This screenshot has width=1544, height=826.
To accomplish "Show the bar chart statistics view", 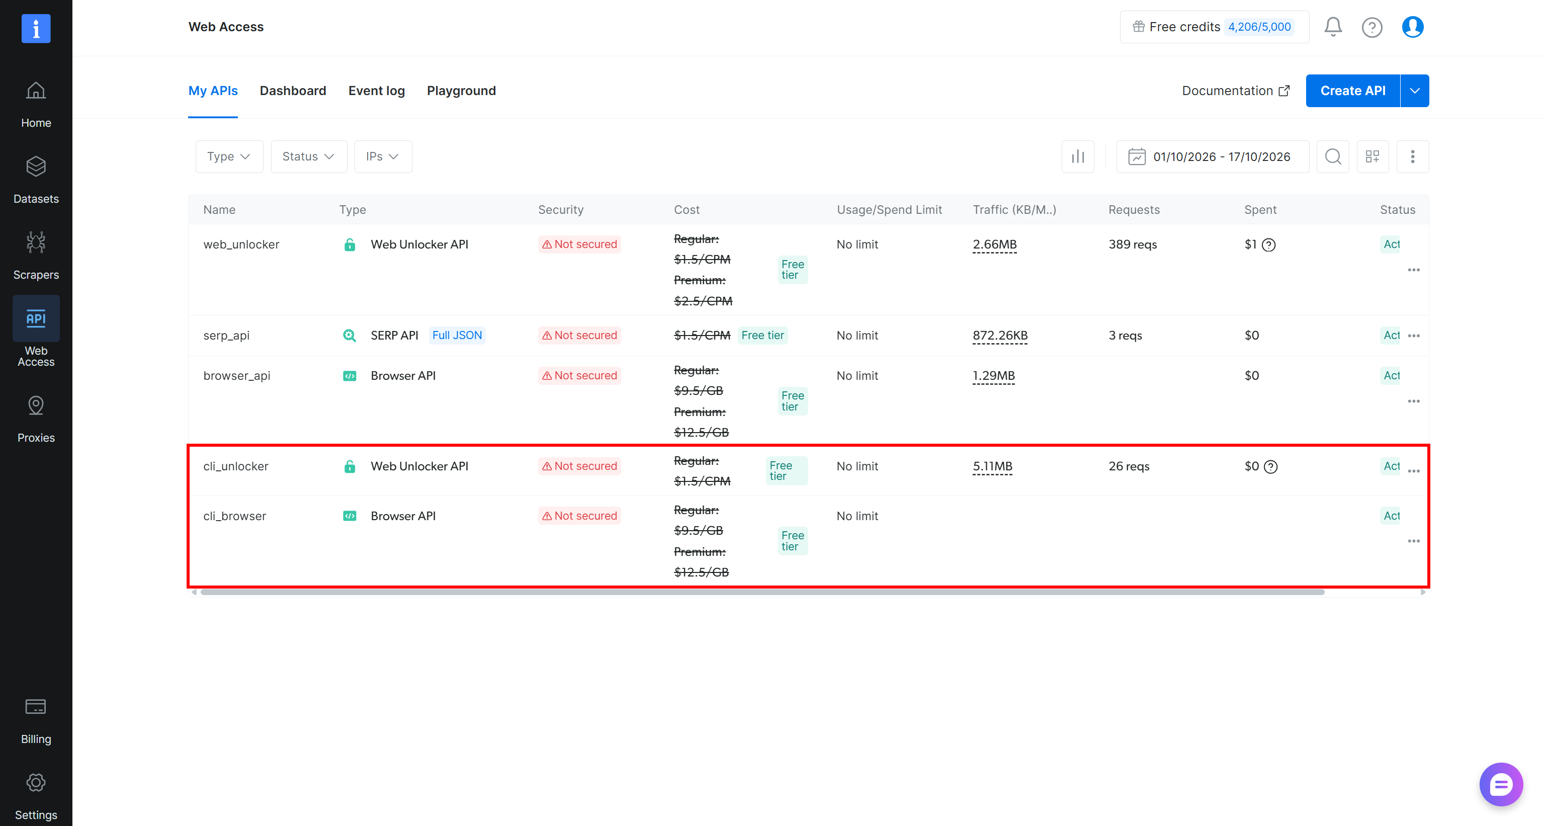I will click(1078, 156).
